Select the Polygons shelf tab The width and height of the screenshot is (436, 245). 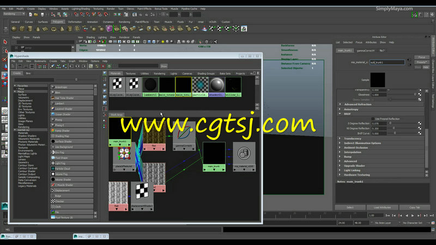click(58, 22)
